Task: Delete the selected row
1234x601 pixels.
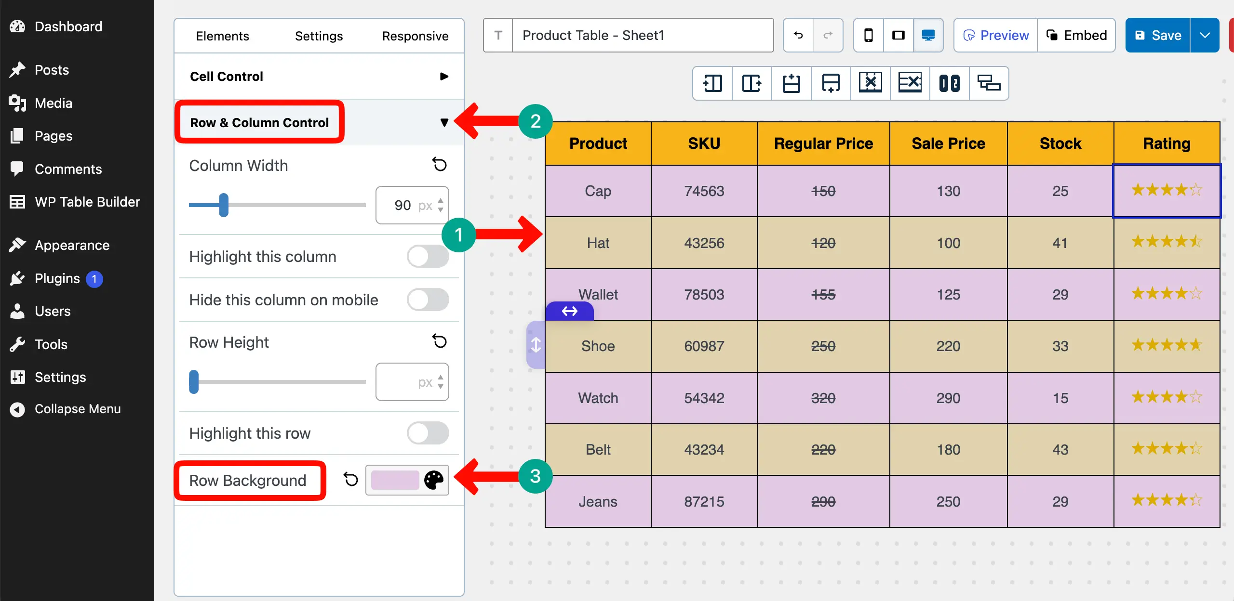Action: pos(910,83)
